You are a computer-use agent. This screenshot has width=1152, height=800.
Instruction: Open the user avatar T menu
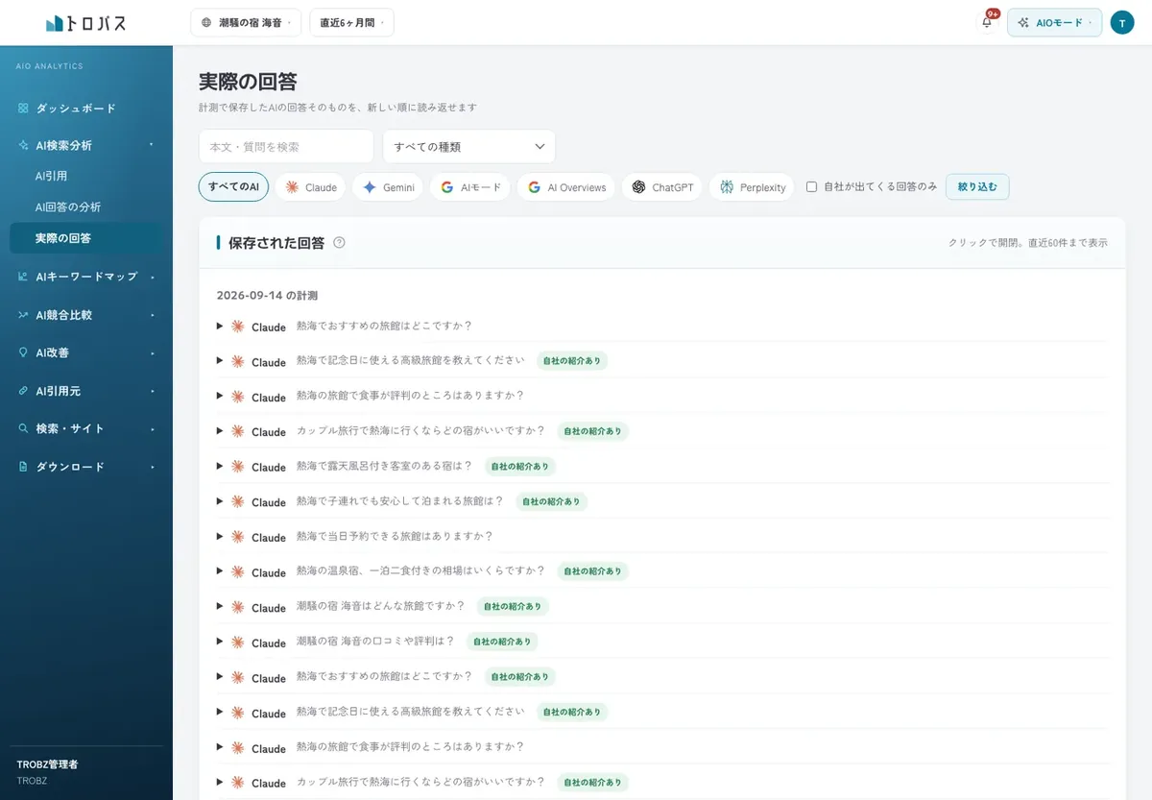pyautogui.click(x=1122, y=22)
